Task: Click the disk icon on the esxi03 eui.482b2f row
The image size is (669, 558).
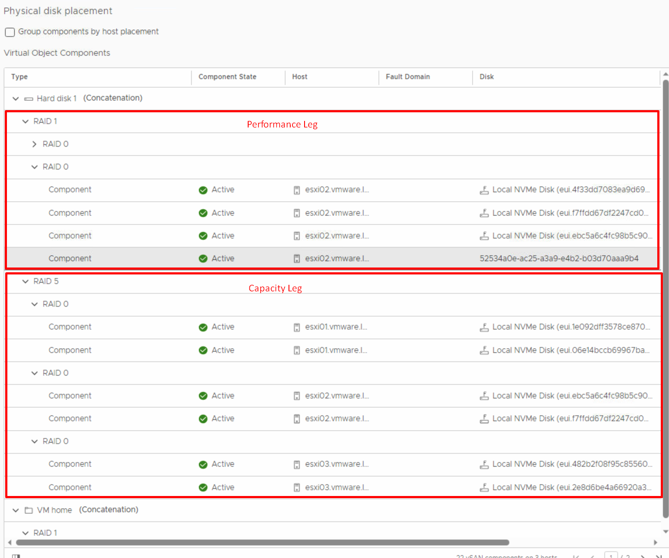Action: [x=484, y=464]
